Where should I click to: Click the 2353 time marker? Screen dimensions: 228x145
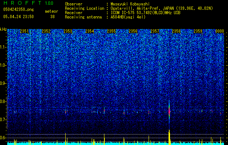tap(68, 31)
